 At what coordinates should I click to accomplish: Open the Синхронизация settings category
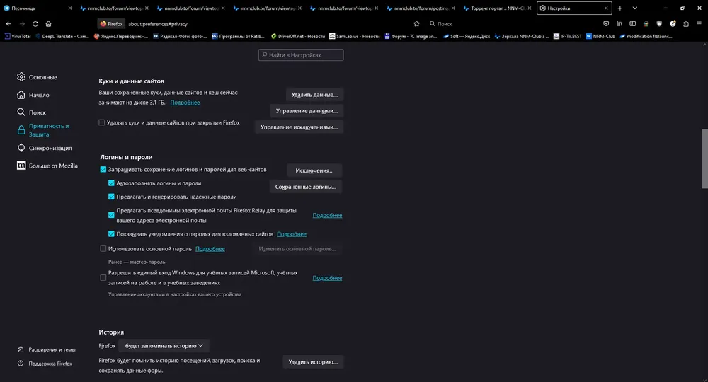[44, 148]
